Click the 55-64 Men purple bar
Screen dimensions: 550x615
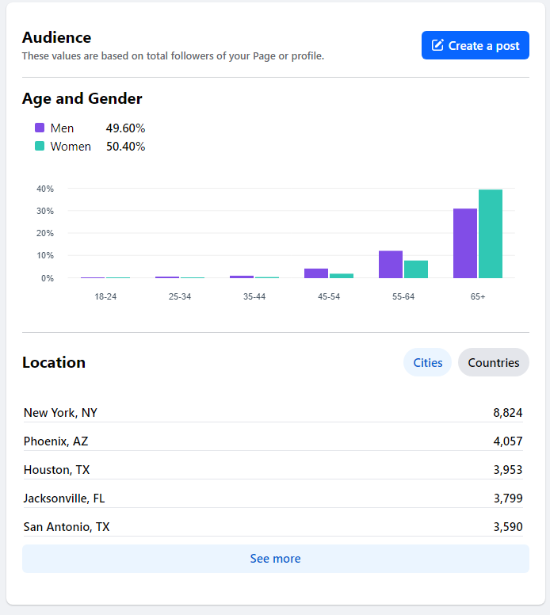pos(391,265)
